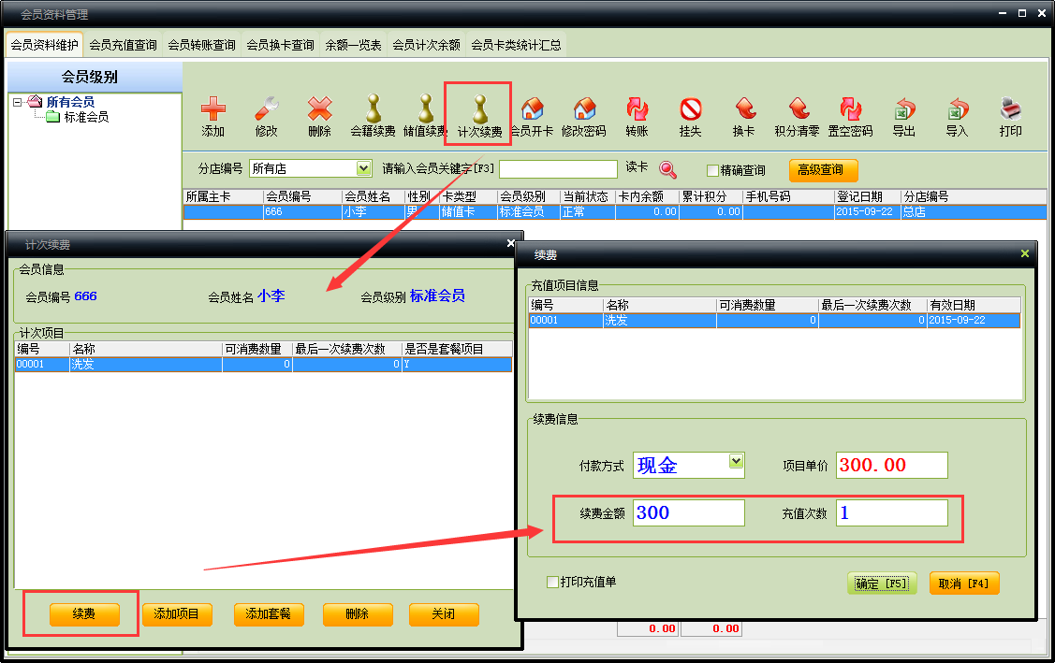Viewport: 1055px width, 663px height.
Task: Enable the 精确查询 checkbox
Action: coord(712,170)
